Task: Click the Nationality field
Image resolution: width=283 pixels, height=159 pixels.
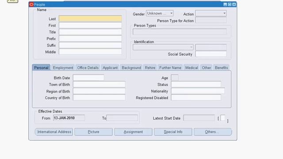Action: pyautogui.click(x=198, y=91)
